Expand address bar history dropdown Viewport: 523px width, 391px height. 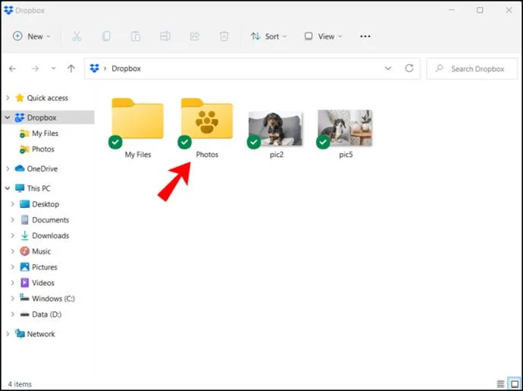[388, 68]
